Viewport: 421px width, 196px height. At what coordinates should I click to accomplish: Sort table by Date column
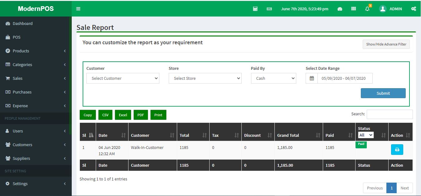tap(112, 135)
